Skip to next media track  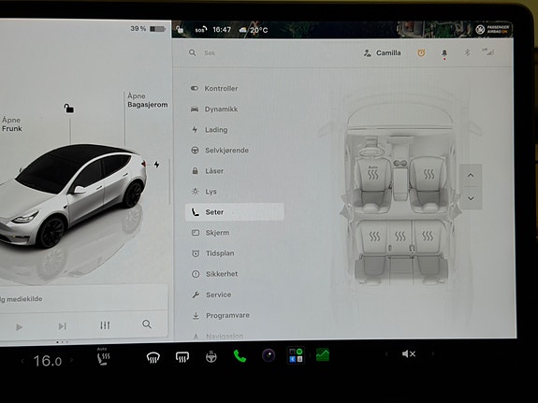tap(62, 326)
